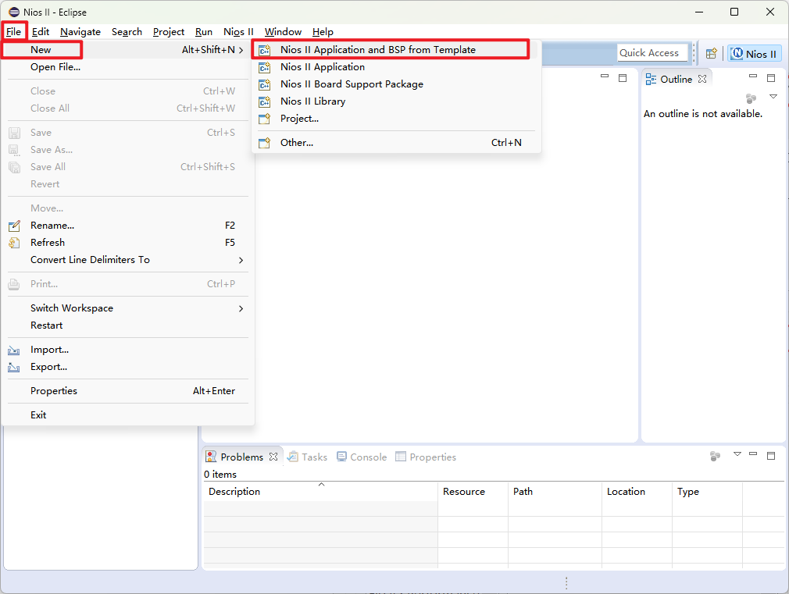Sort by Description column header
The width and height of the screenshot is (789, 594).
321,492
